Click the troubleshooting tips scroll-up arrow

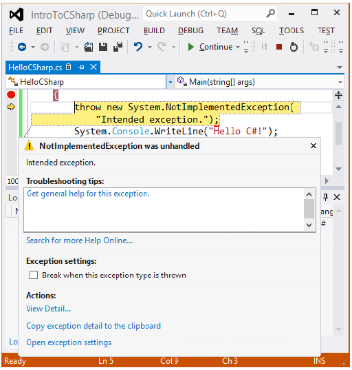(309, 194)
